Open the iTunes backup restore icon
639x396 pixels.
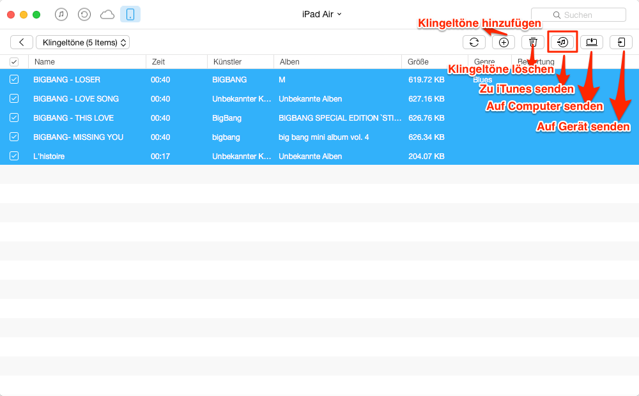coord(84,15)
